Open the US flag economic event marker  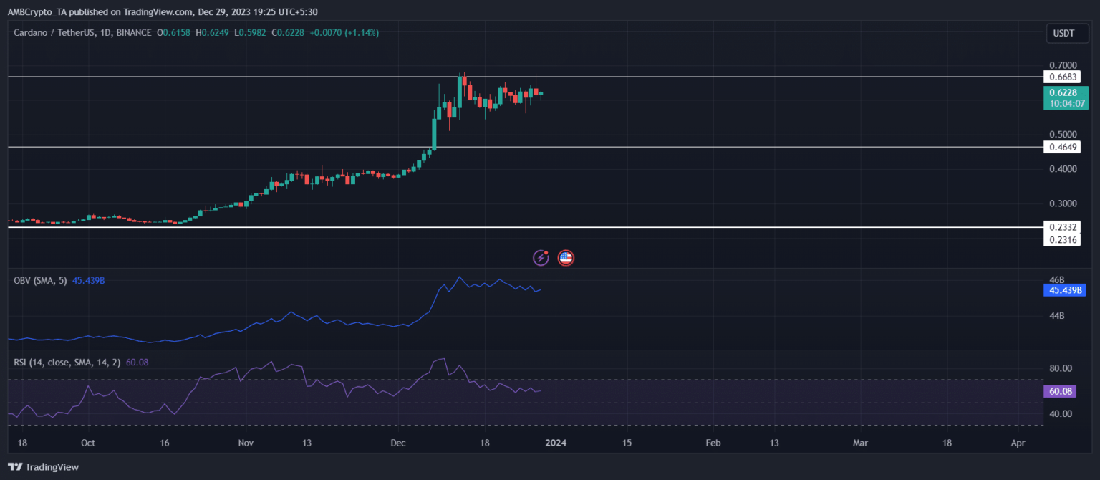(566, 258)
